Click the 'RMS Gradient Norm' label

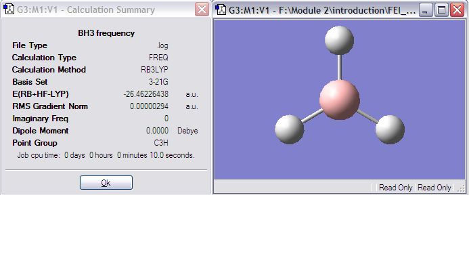[50, 106]
